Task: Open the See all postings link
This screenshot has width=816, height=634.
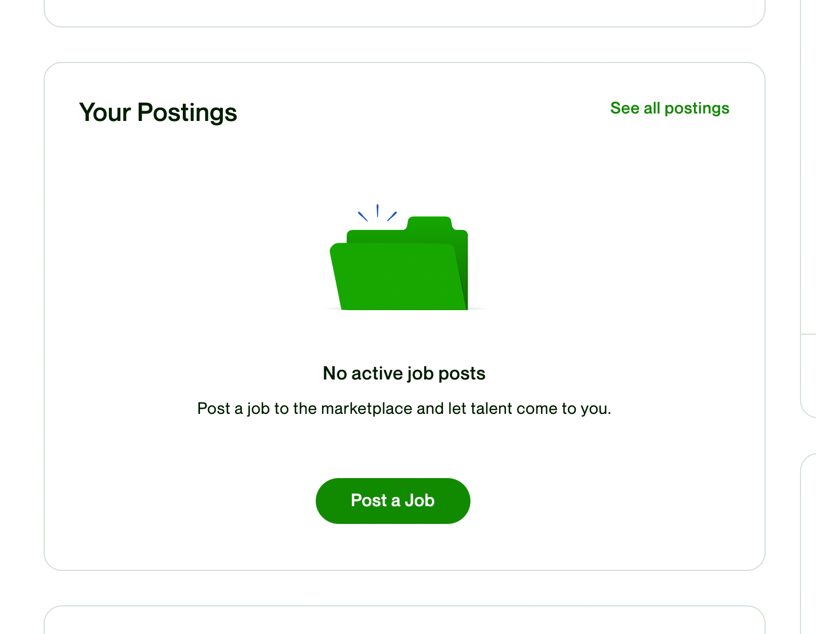Action: click(669, 108)
